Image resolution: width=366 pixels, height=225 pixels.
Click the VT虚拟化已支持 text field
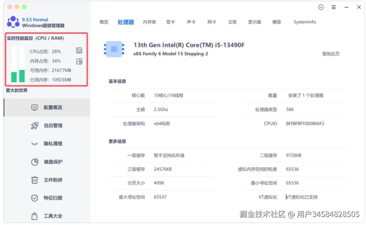coord(302,197)
